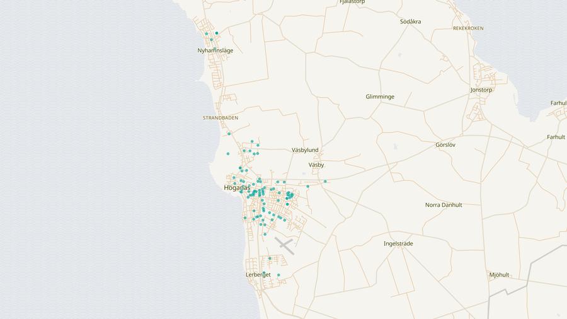Click the Södåkra place label
Screen dimensions: 567x319
(x=410, y=21)
